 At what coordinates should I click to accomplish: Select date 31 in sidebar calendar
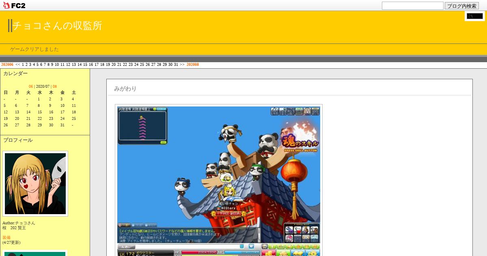point(62,125)
